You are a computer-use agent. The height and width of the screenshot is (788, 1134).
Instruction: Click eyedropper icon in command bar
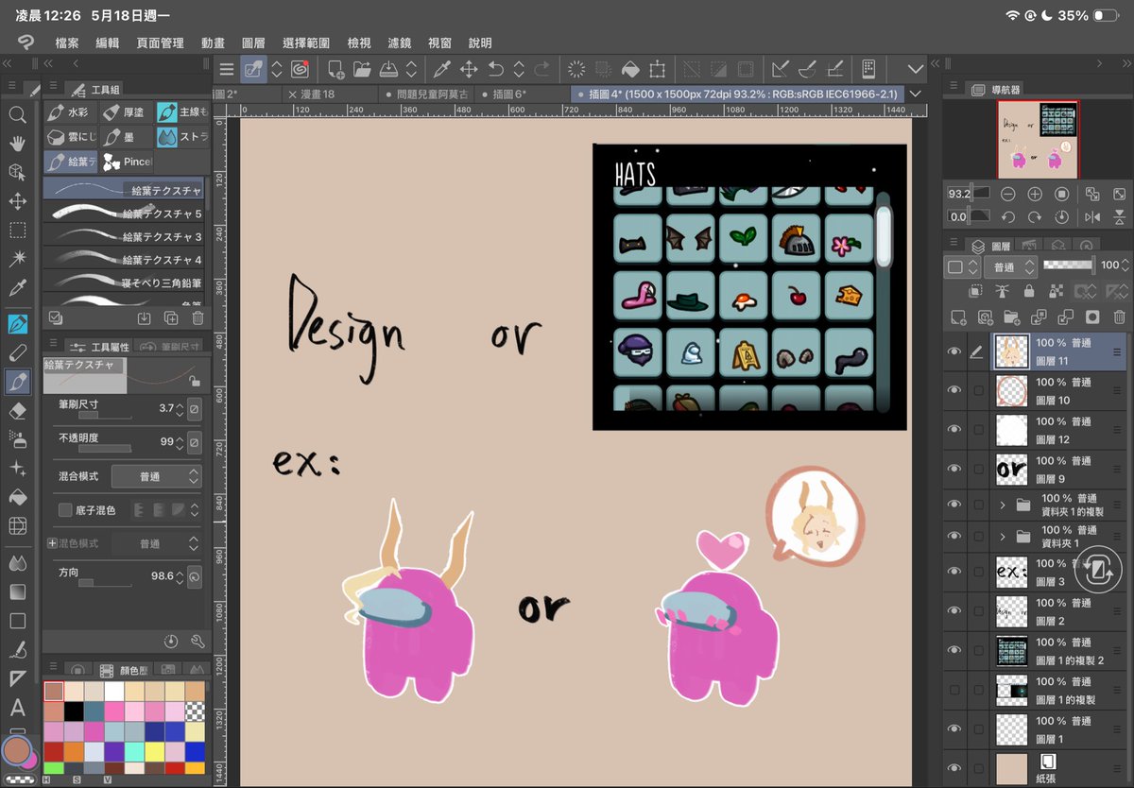click(441, 69)
